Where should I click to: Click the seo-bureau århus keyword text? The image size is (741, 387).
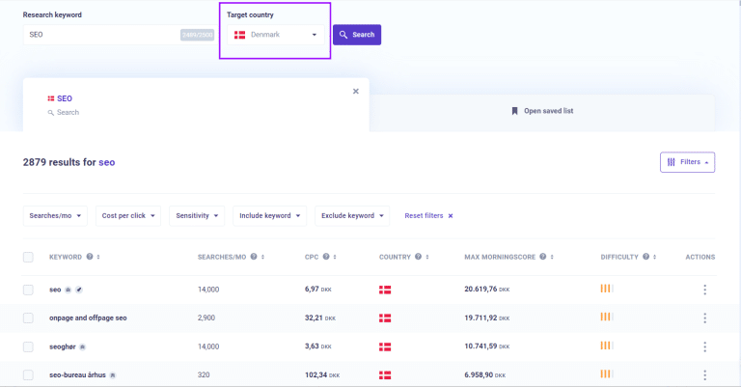pos(77,375)
